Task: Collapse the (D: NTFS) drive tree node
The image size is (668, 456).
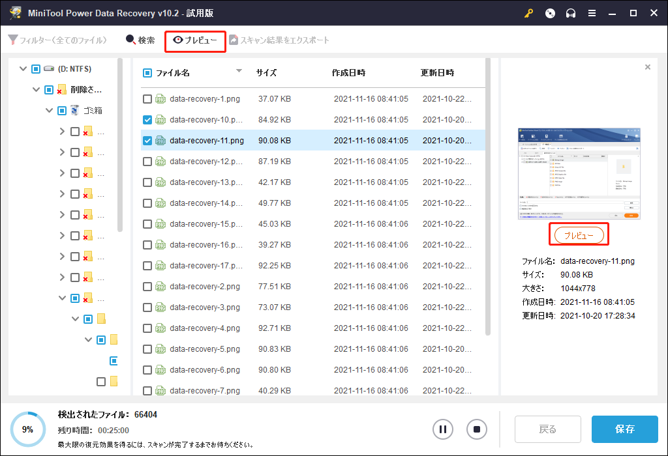Action: [x=23, y=68]
